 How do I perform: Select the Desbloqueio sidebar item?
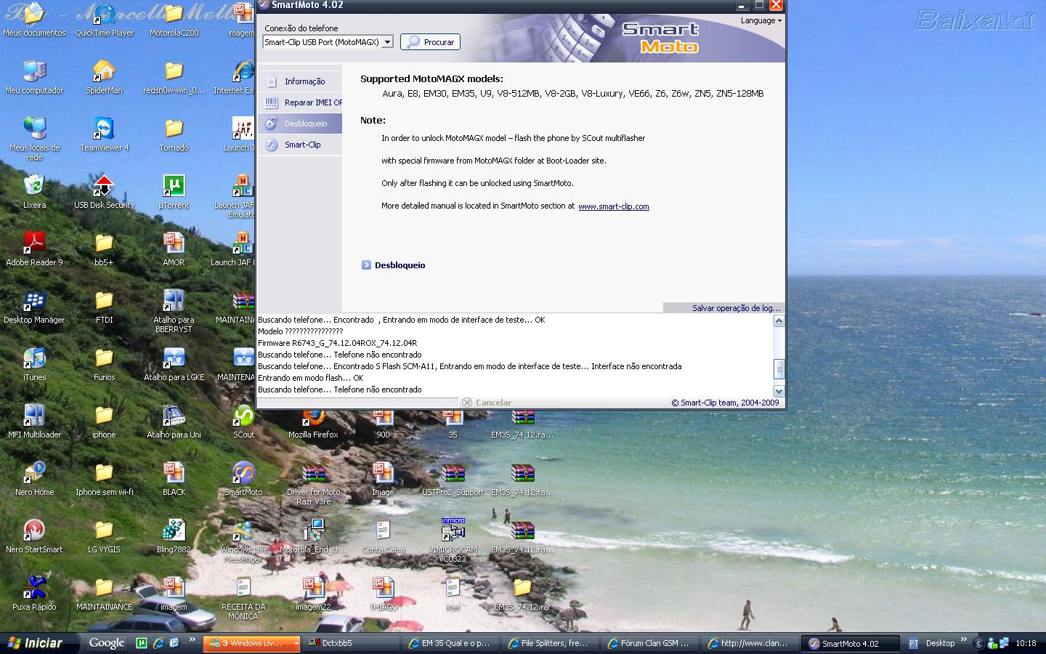tap(300, 124)
